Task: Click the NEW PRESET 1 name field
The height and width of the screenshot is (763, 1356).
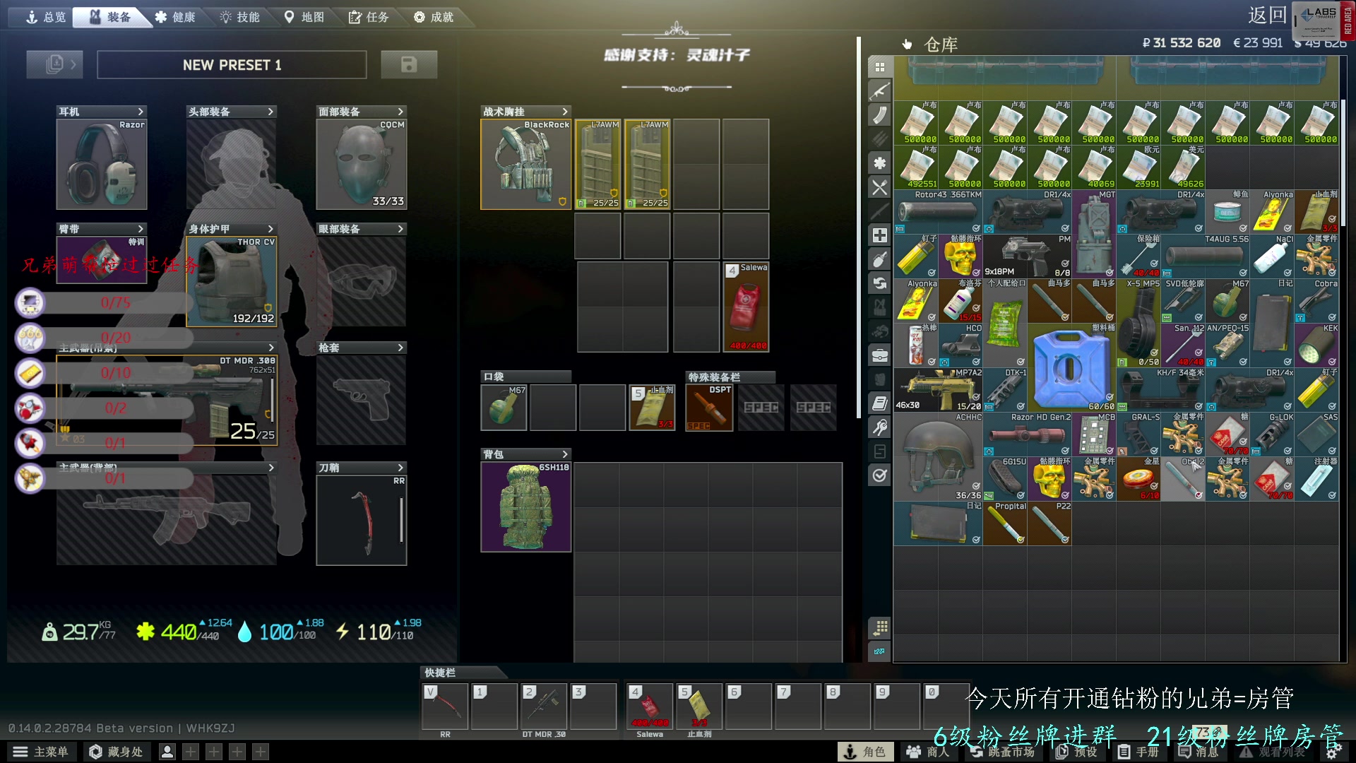Action: [x=232, y=64]
